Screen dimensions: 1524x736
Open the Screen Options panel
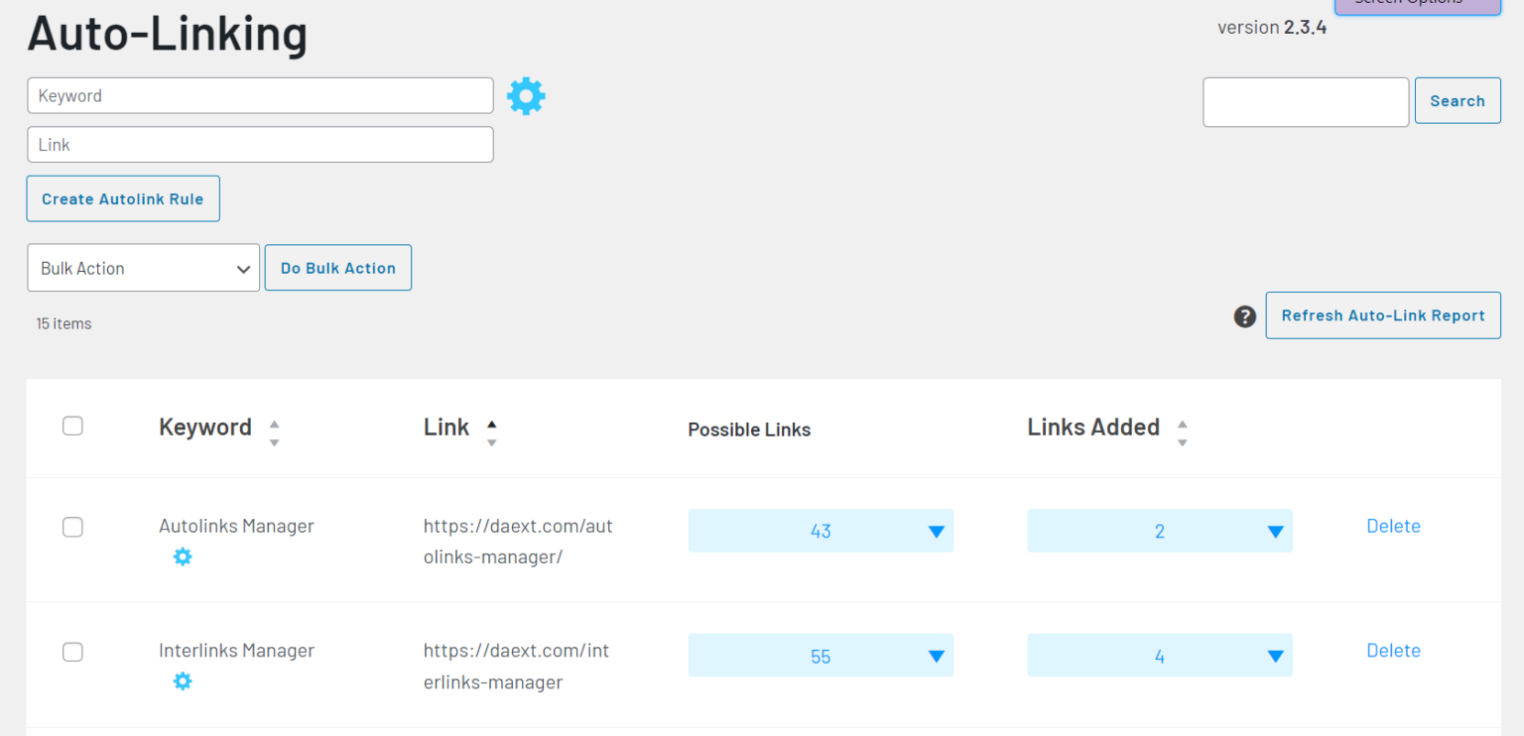click(1417, 5)
